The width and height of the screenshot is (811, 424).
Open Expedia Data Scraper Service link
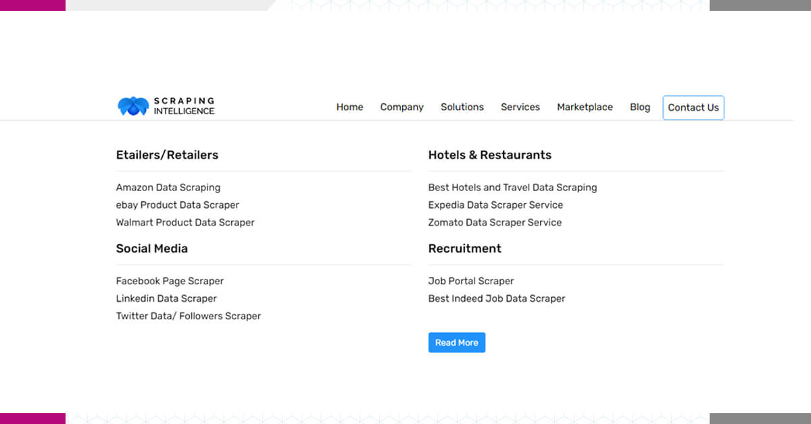coord(495,205)
